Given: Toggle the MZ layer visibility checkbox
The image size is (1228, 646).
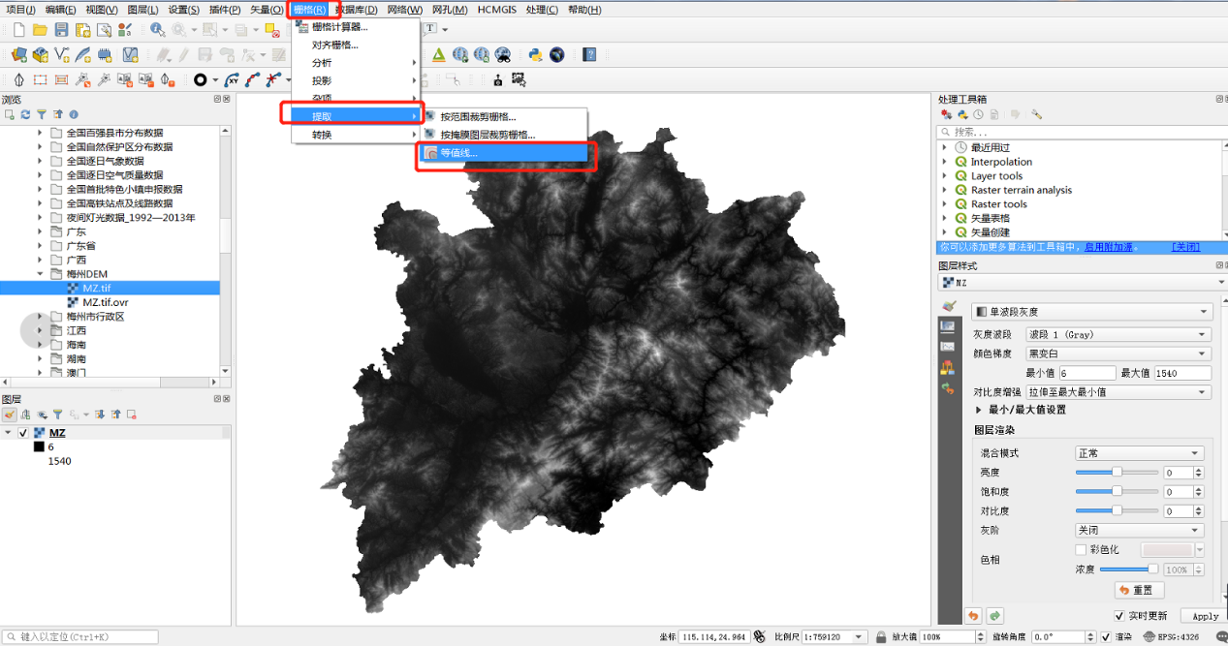Looking at the screenshot, I should (x=23, y=433).
